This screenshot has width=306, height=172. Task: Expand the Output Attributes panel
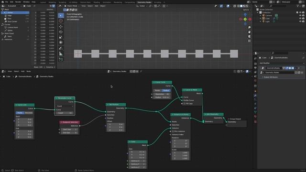point(271,77)
